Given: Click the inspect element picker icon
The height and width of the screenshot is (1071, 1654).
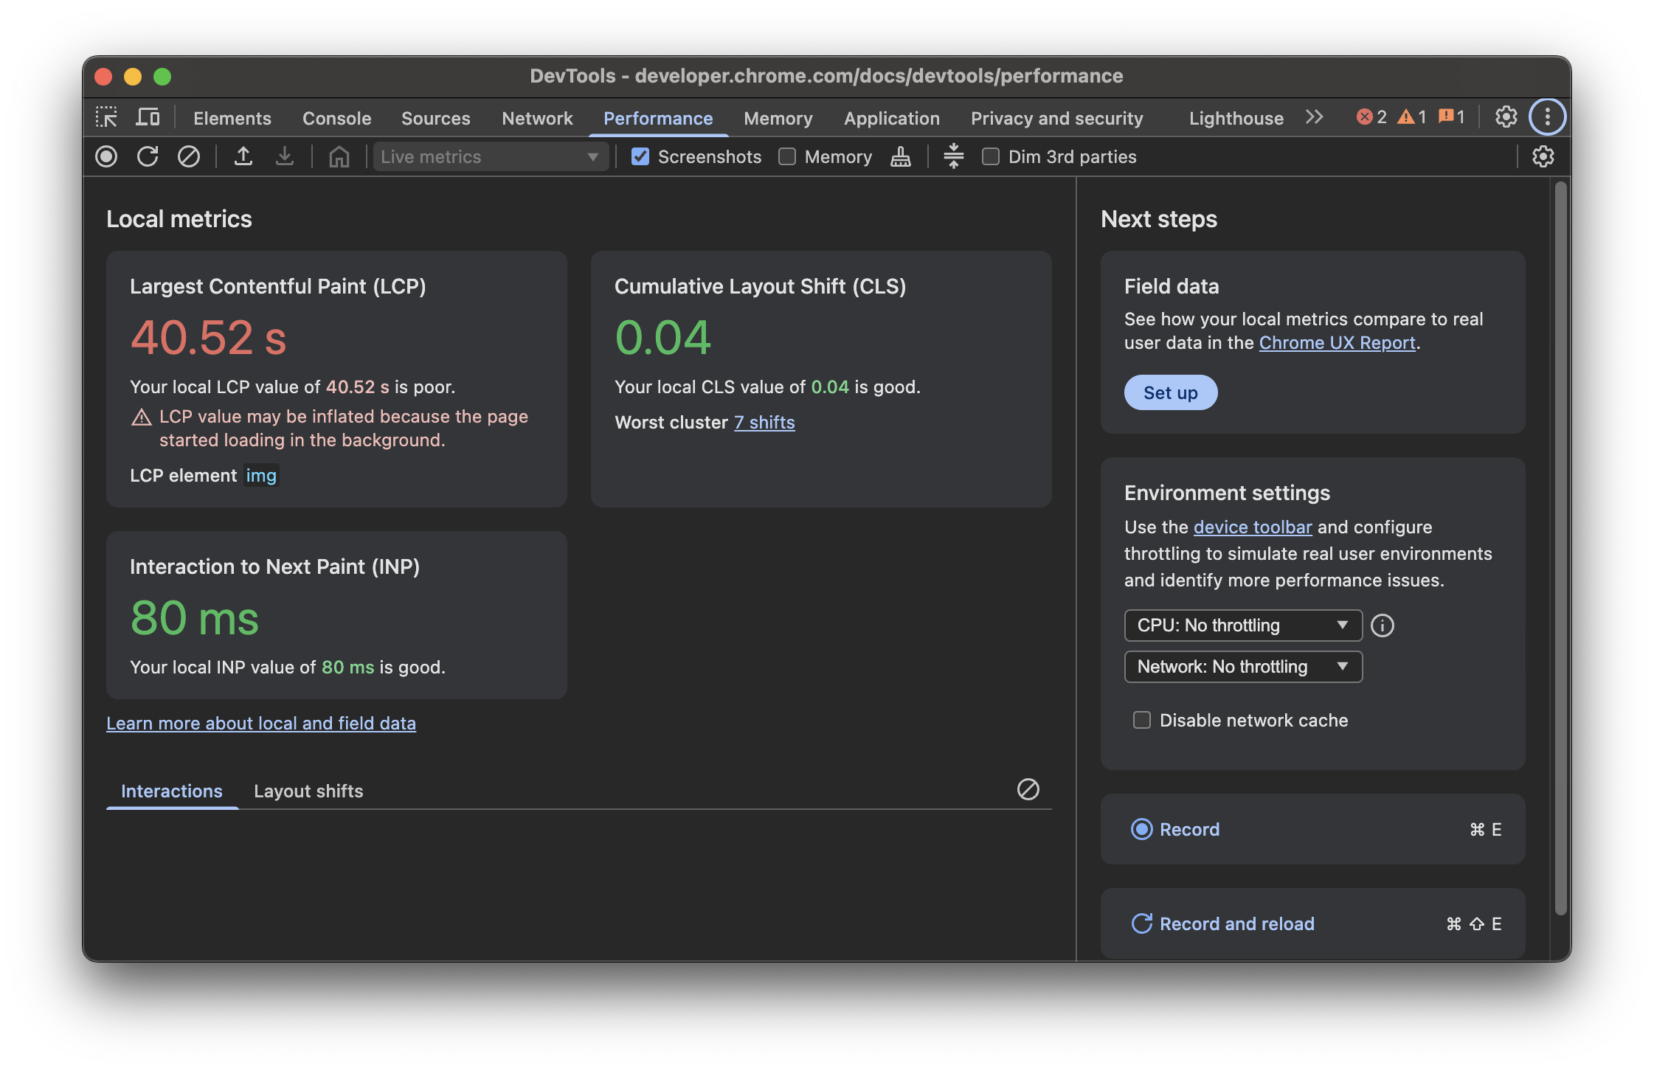Looking at the screenshot, I should coord(106,117).
